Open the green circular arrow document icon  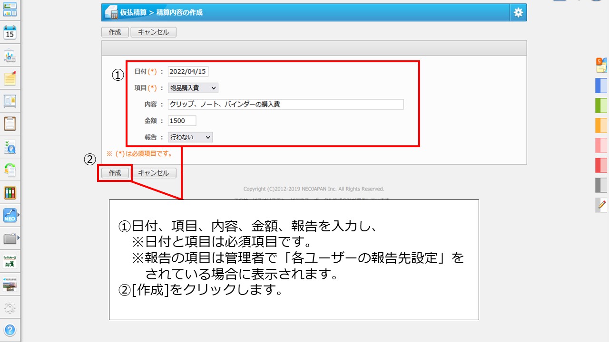10,170
